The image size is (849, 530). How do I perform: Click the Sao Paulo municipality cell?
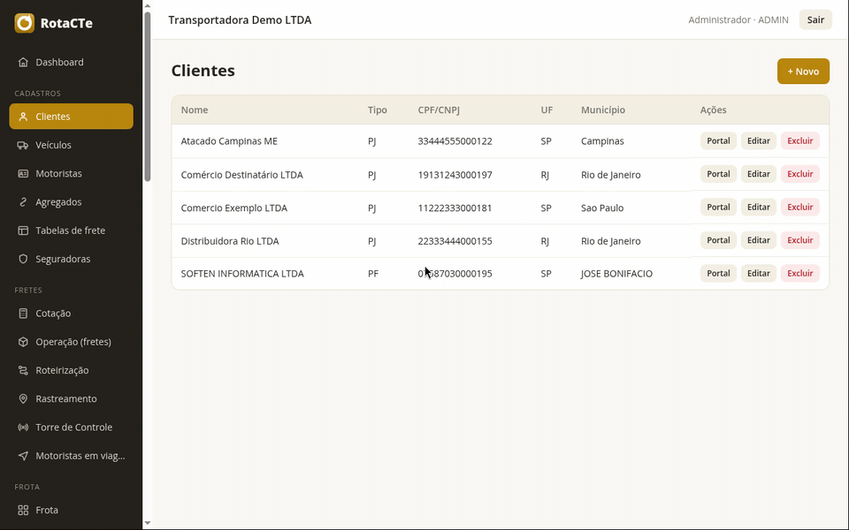602,208
